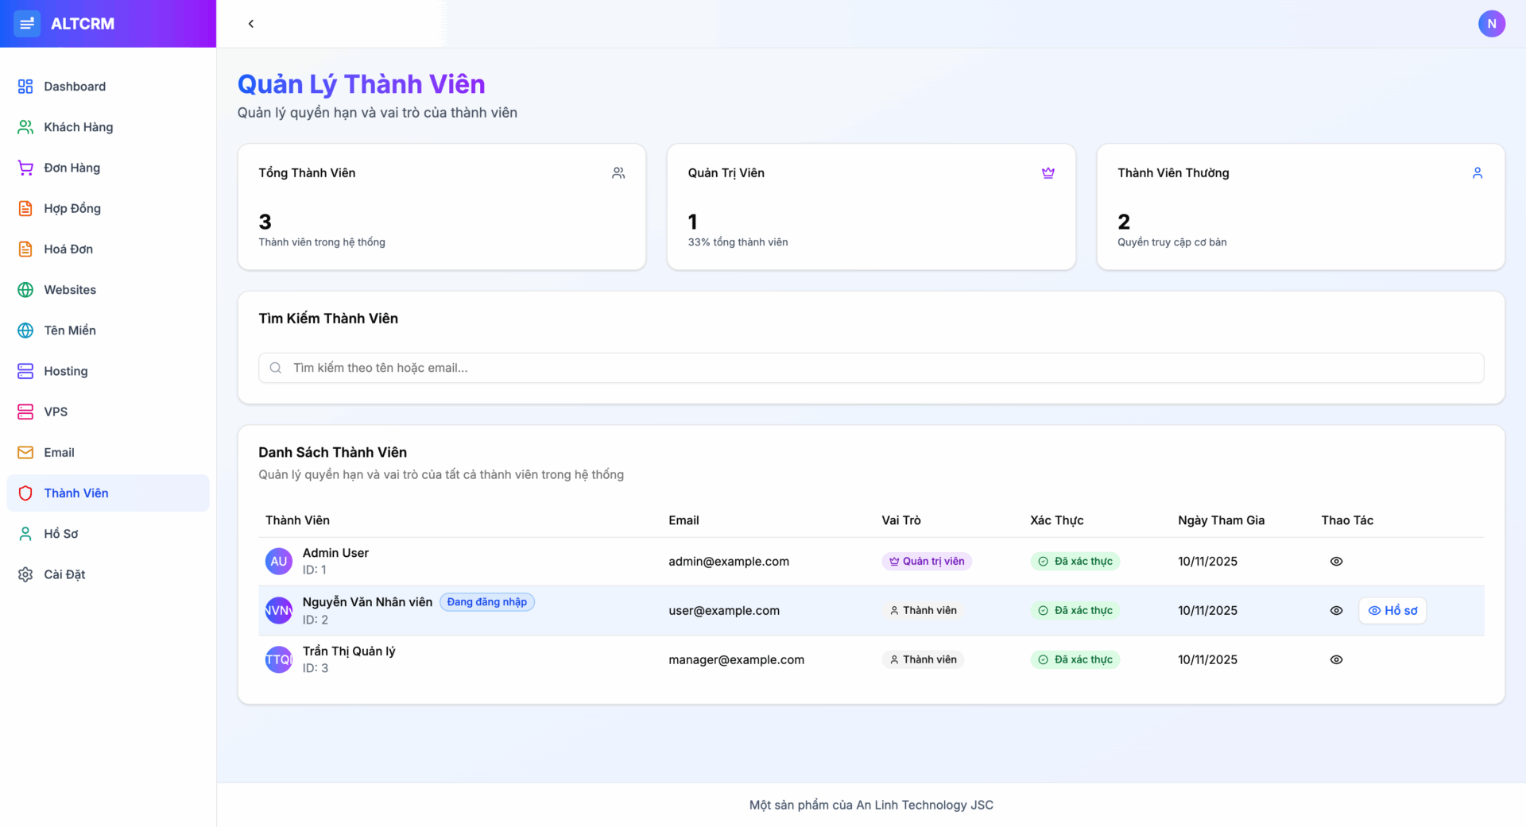Click the ALTCRM logo icon
Viewport: 1526px width, 827px height.
tap(27, 23)
